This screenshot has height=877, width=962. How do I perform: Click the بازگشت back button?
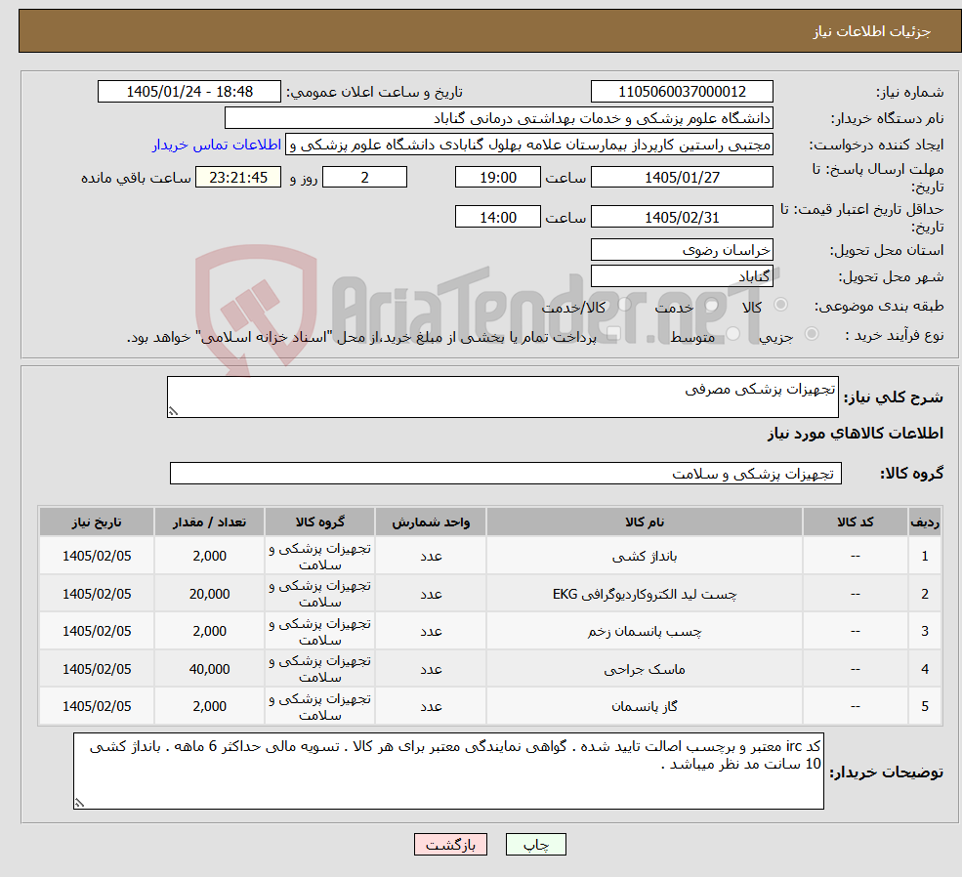pyautogui.click(x=450, y=845)
